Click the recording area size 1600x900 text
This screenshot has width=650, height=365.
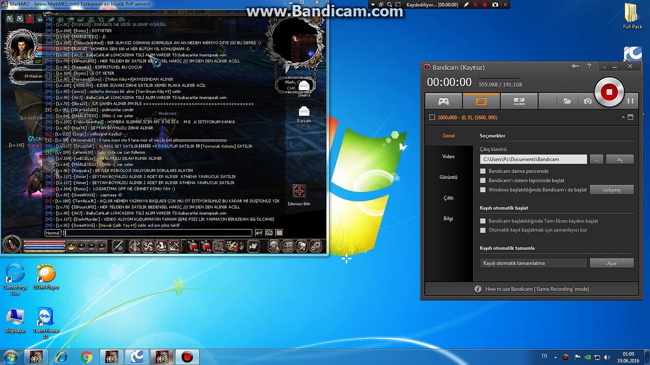click(x=467, y=118)
